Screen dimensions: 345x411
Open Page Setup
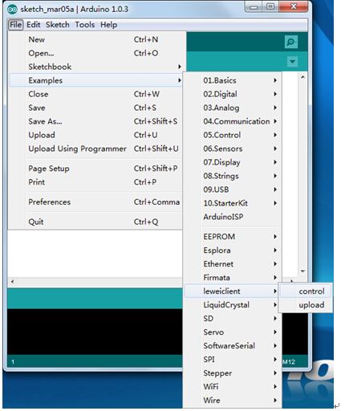click(x=95, y=169)
